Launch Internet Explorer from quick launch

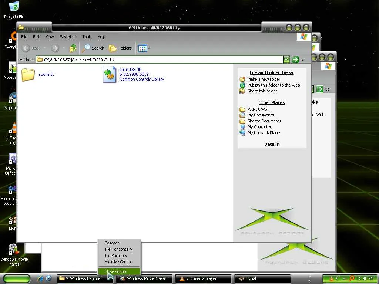40,278
